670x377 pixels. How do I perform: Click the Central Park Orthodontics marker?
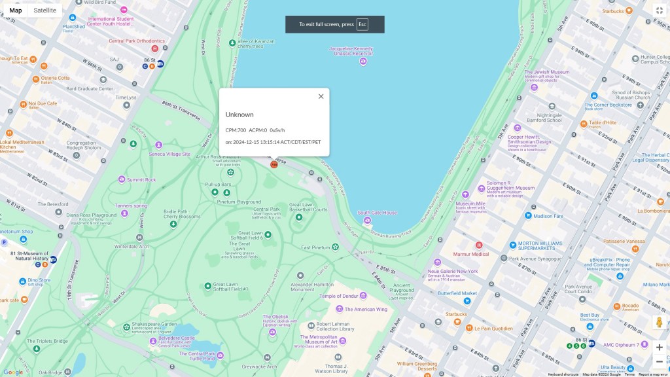coord(155,48)
